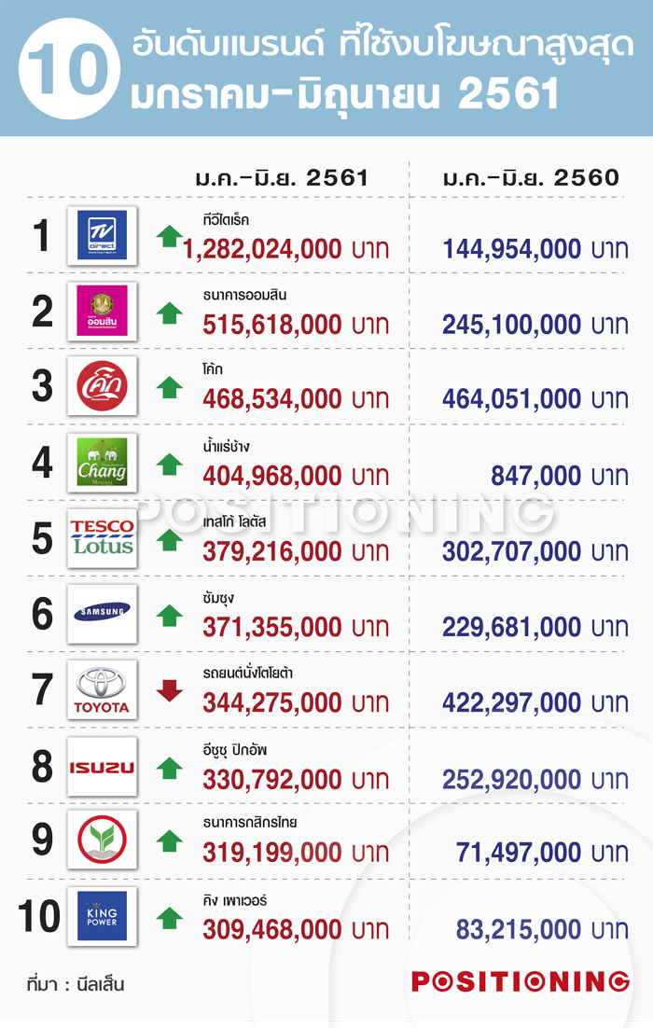The image size is (653, 1028).
Task: Click the Kasikorn Bank circle logo
Action: point(103,840)
